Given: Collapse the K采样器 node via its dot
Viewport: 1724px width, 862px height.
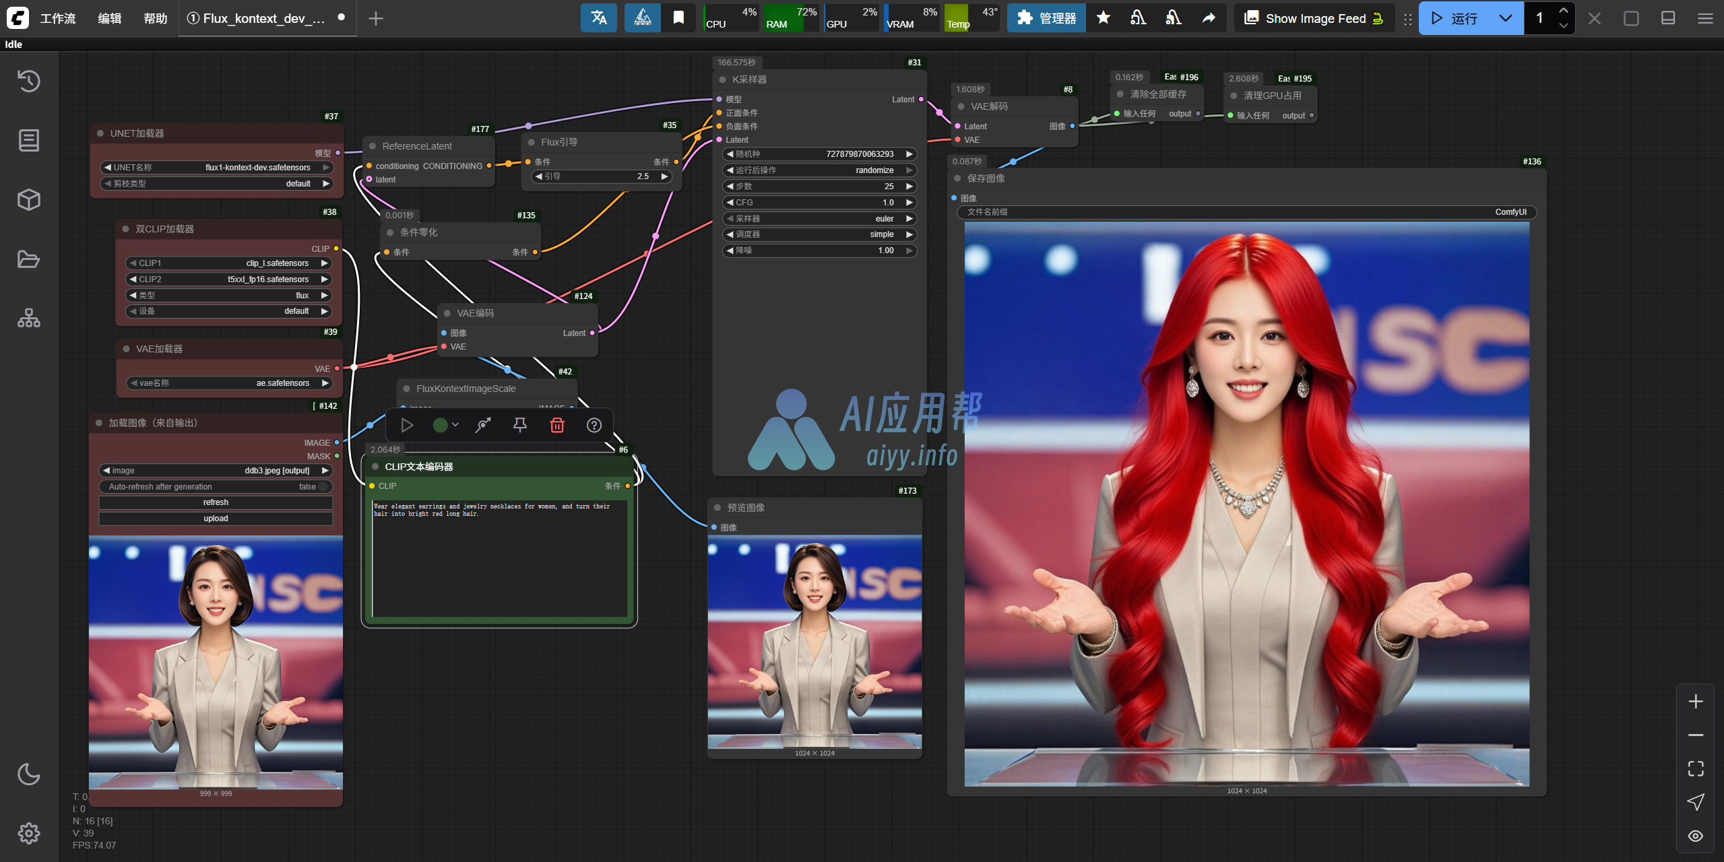Looking at the screenshot, I should (722, 79).
